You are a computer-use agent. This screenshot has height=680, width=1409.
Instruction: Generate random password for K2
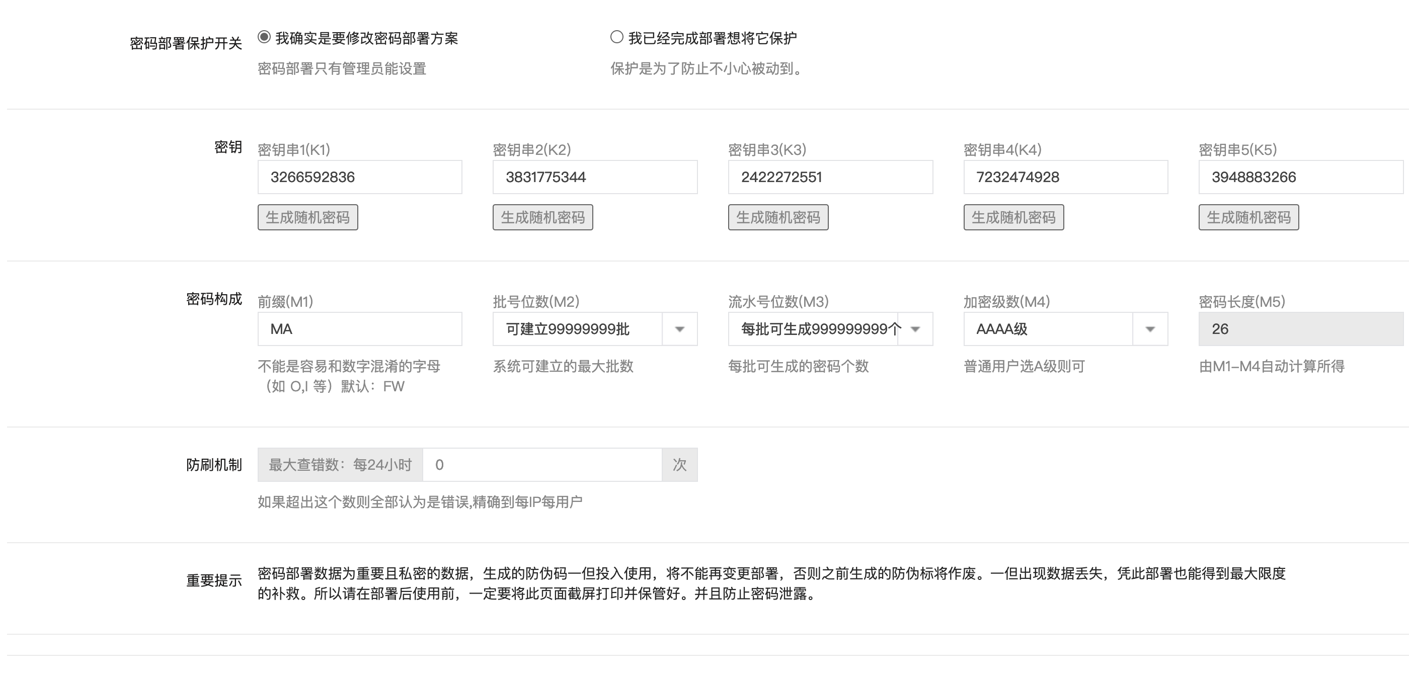(543, 218)
